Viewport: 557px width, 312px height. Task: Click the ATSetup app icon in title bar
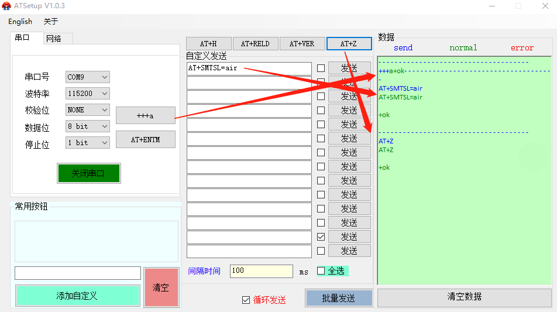(x=6, y=6)
